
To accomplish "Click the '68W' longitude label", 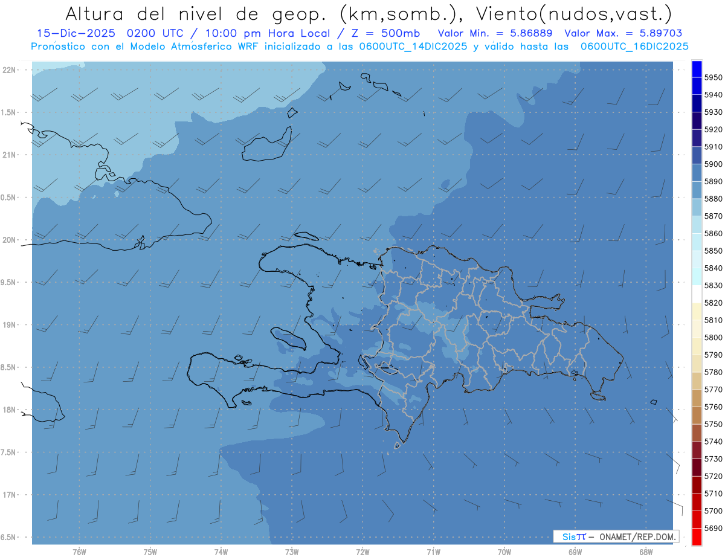I will 646,552.
